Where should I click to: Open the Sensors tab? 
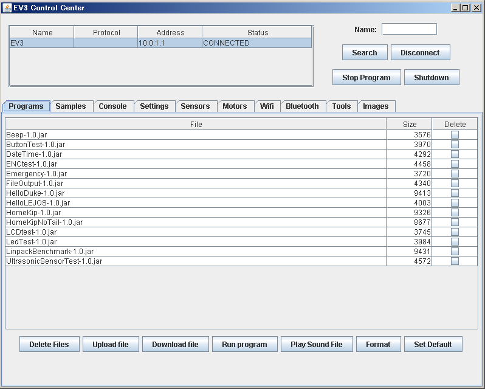coord(195,106)
